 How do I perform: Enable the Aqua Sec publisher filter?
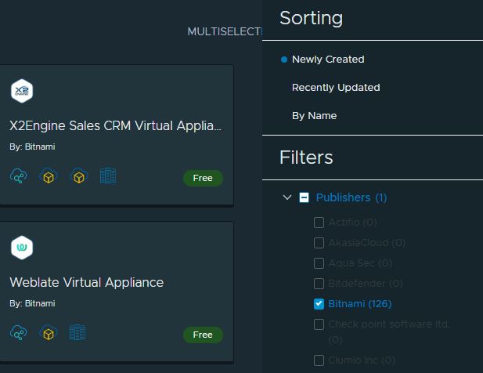pyautogui.click(x=319, y=263)
